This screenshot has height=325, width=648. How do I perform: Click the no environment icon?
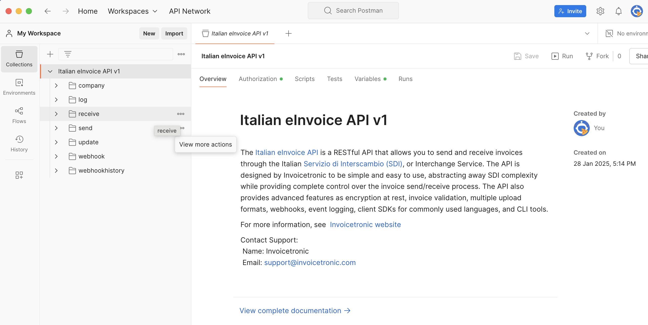click(609, 33)
